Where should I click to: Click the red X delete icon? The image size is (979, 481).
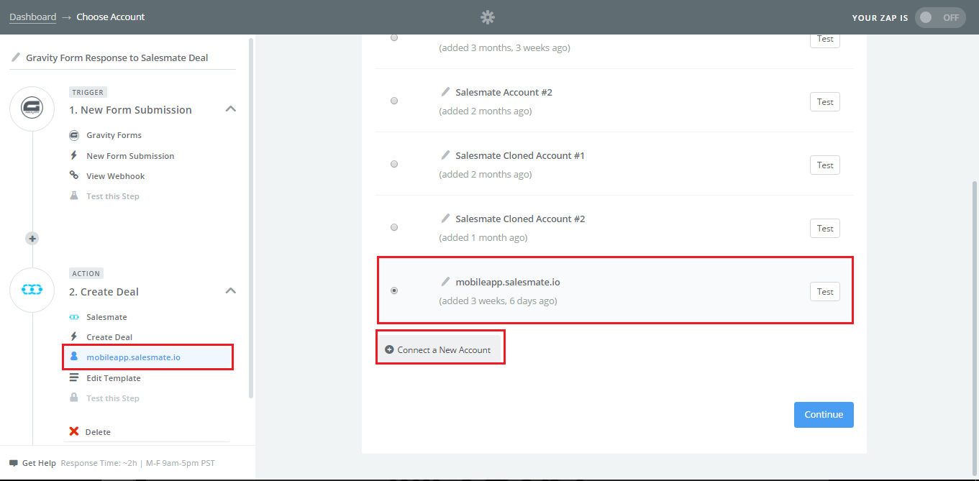tap(73, 431)
